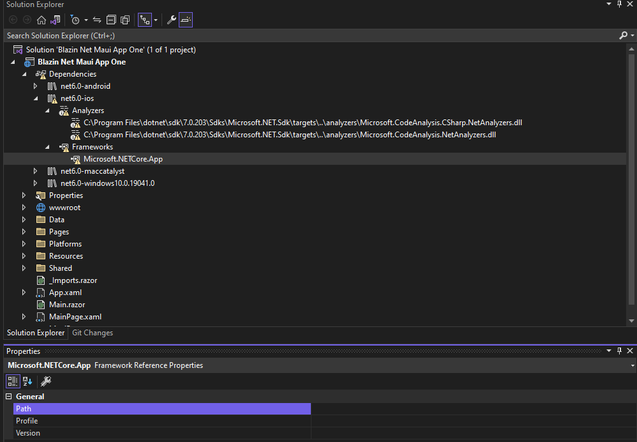Click the Home icon in Solution Explorer toolbar
This screenshot has height=442, width=637.
pos(42,20)
